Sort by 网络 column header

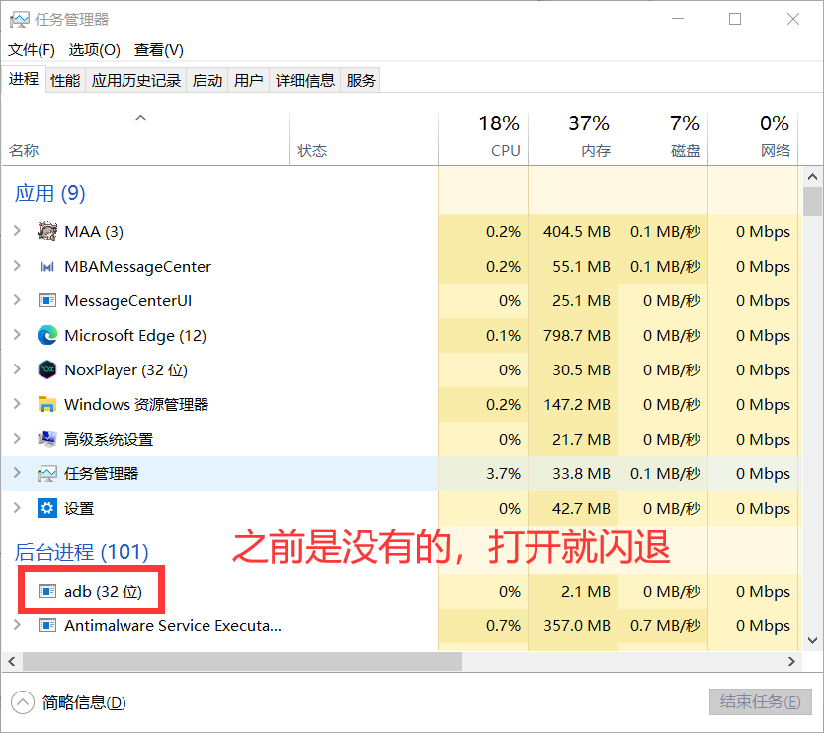pos(753,139)
